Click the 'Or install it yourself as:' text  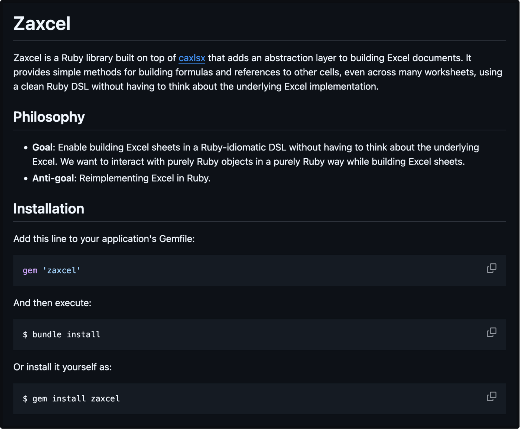coord(63,367)
